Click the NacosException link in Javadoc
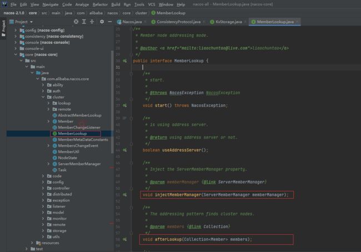The height and width of the screenshot is (252, 361). tap(223, 92)
